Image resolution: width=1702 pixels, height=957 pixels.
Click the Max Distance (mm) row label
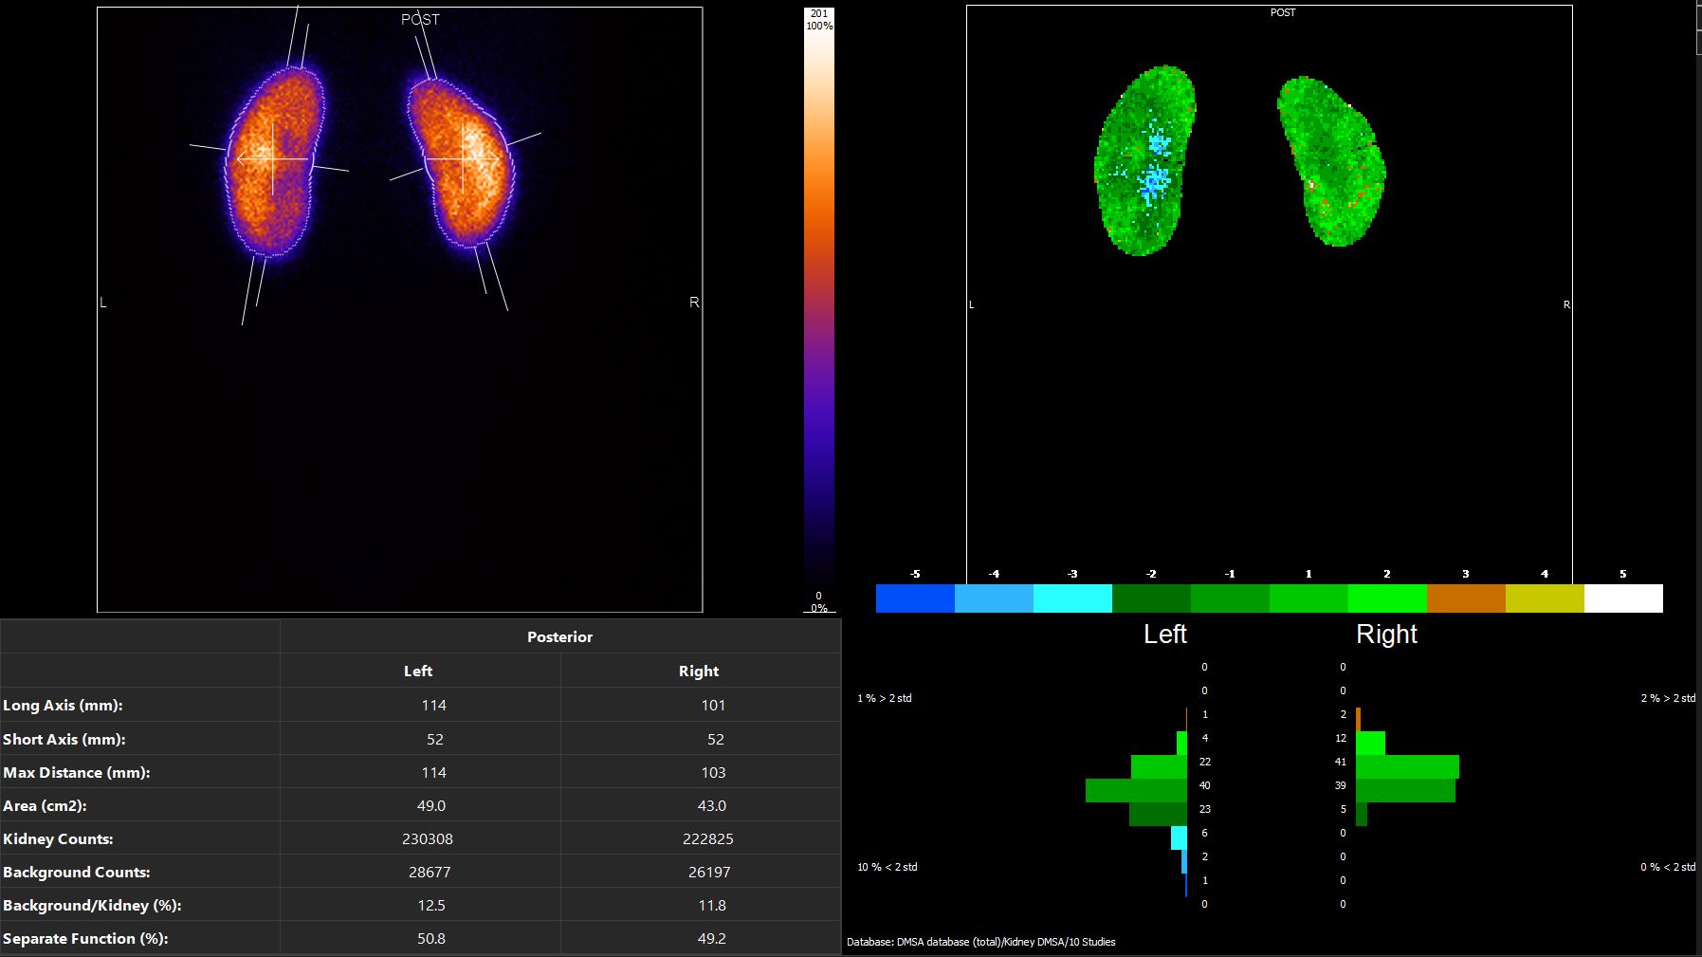pyautogui.click(x=77, y=772)
